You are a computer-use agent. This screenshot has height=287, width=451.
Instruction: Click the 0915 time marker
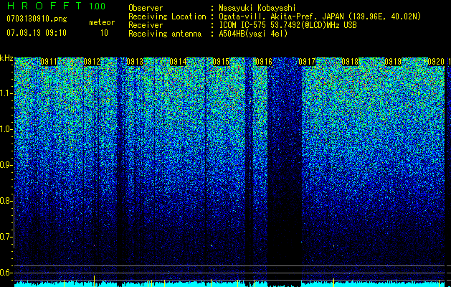221,62
